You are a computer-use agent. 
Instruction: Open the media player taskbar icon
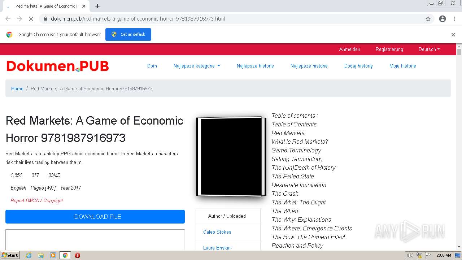point(53,255)
